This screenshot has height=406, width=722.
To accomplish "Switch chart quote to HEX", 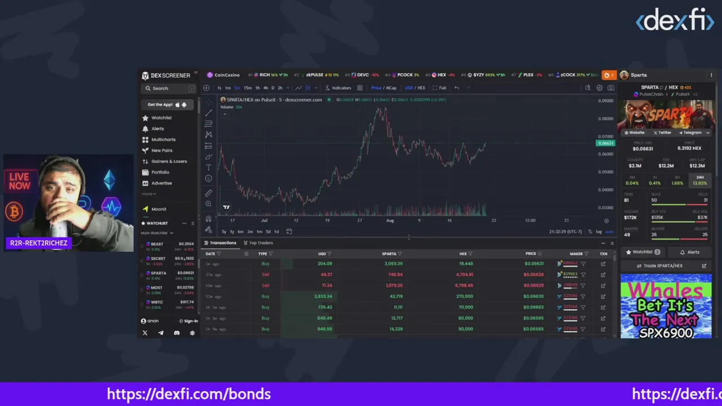I will point(421,88).
